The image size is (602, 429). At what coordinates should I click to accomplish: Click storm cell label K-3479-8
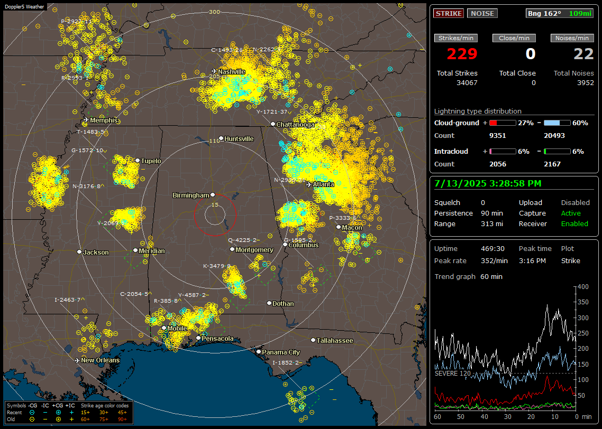[x=217, y=266]
